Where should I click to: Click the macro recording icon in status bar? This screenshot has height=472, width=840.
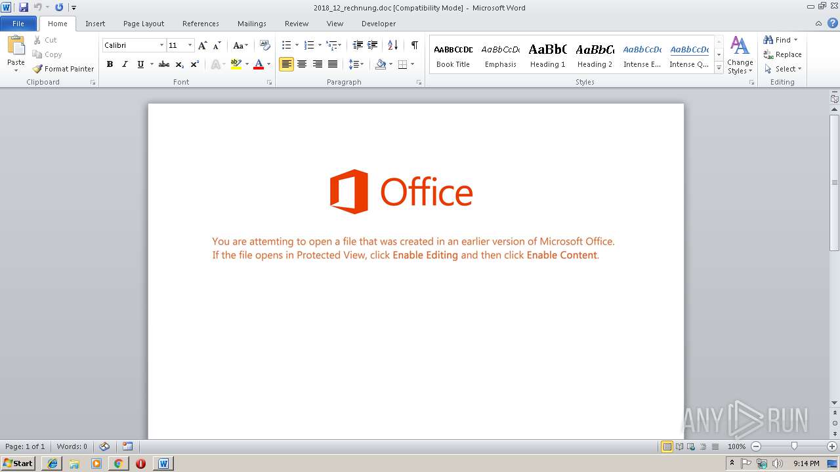(x=128, y=446)
